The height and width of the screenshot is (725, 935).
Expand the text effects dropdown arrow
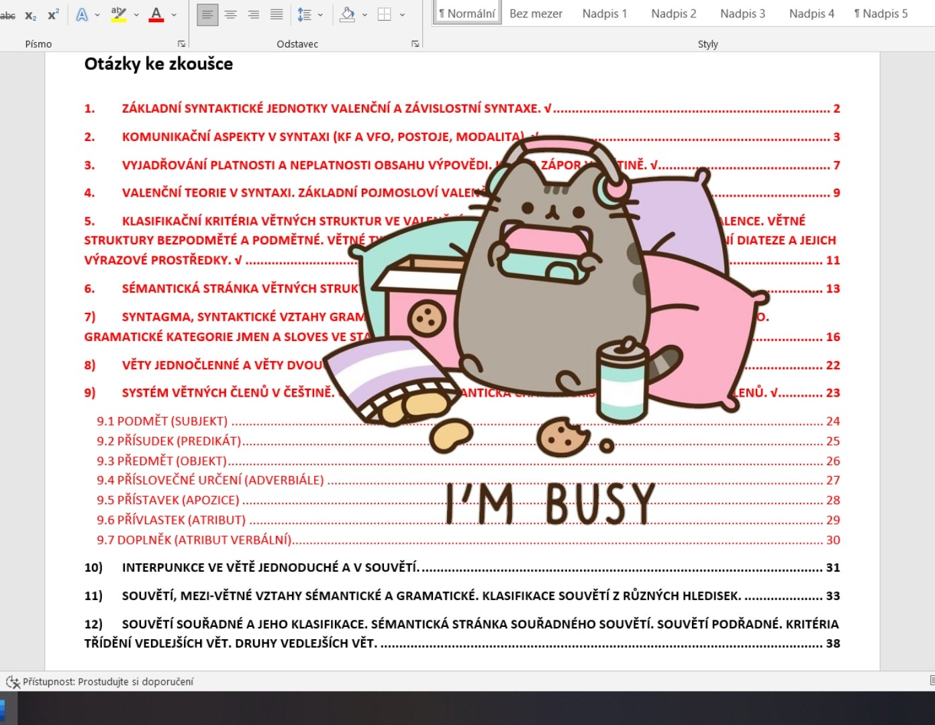(97, 15)
